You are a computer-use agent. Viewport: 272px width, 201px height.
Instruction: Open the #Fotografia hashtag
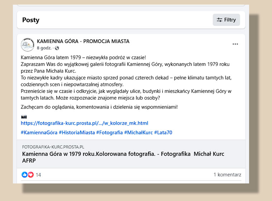(110, 133)
